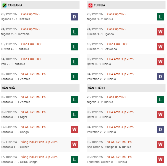Click the Nigeria 2 - 1 Tanzania result row
This screenshot has width=167, height=166.
(x=15, y=34)
